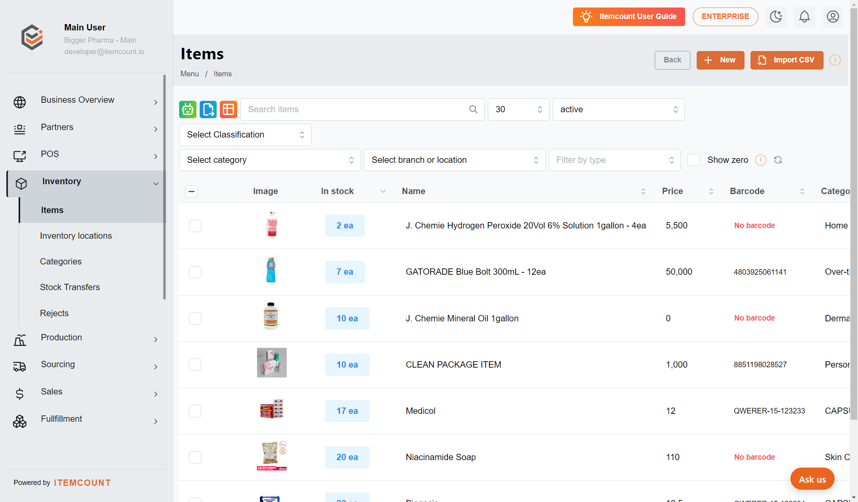Click the 17 ea stock badge for Medicol
The height and width of the screenshot is (502, 858).
347,411
